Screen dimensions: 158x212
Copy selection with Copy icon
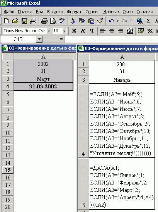pyautogui.click(x=82, y=21)
